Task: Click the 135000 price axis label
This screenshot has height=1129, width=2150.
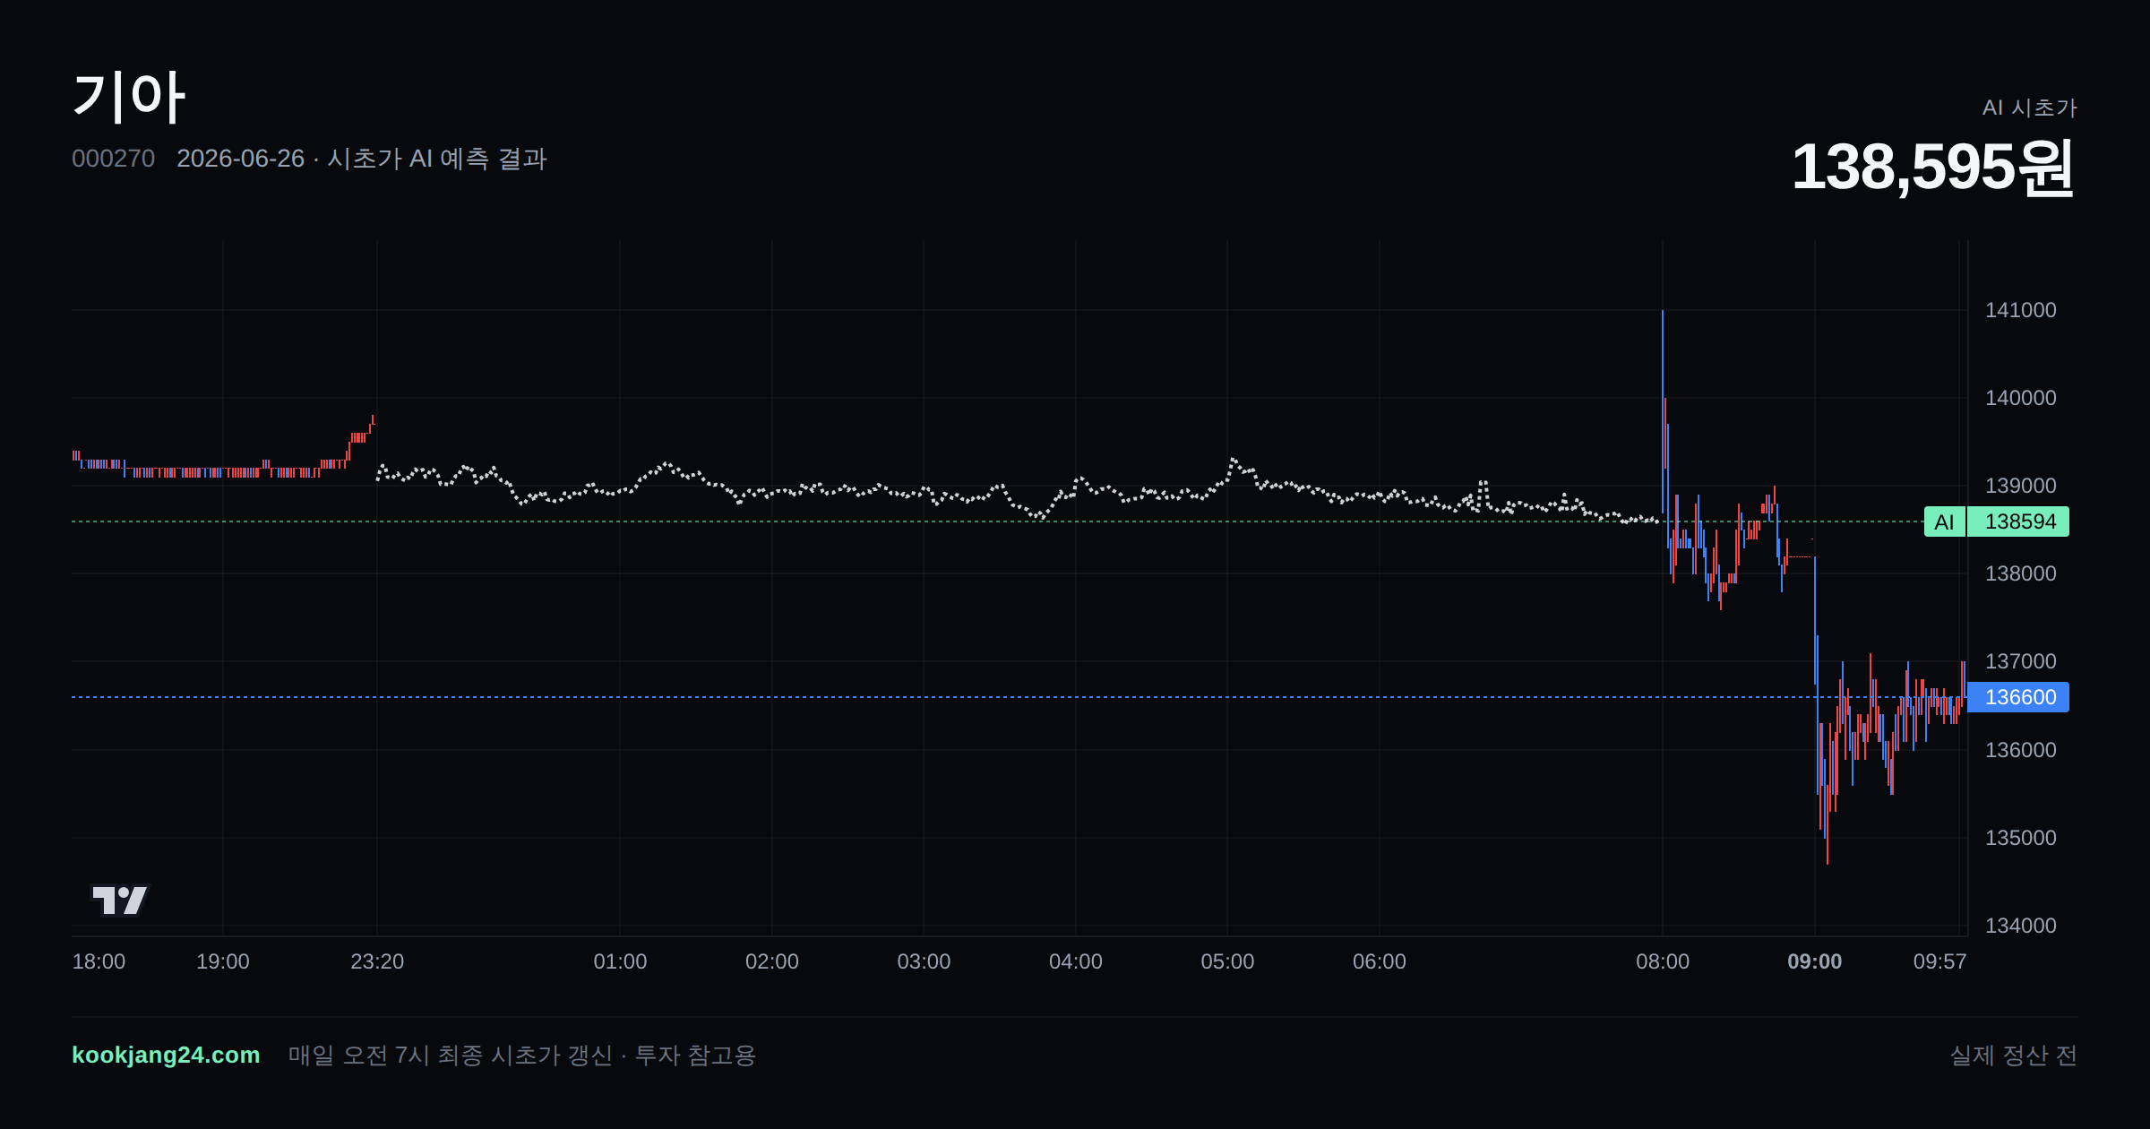Action: (x=2021, y=838)
